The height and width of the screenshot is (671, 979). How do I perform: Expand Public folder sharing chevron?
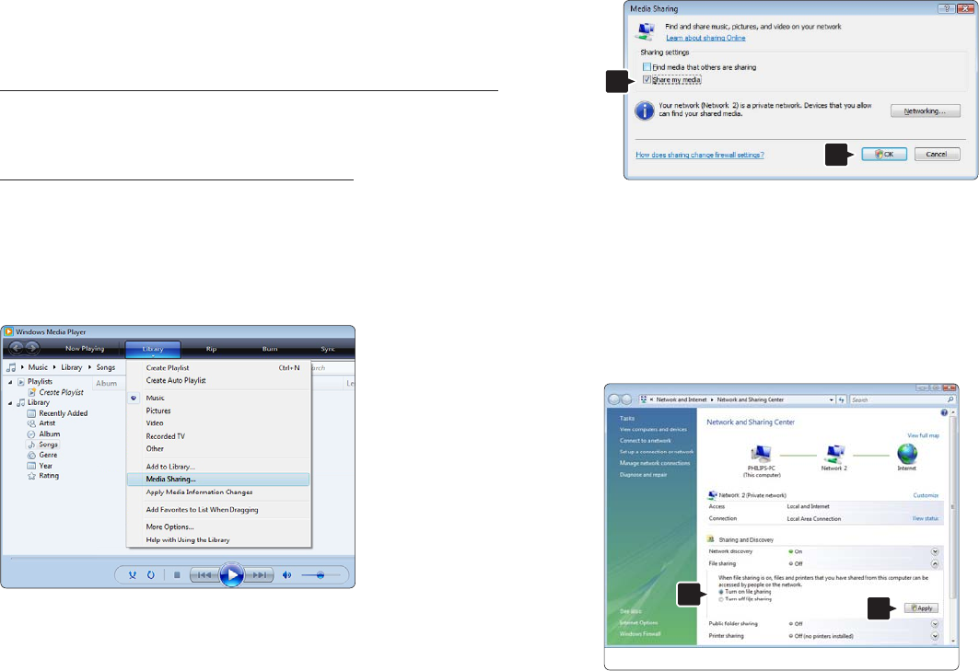pyautogui.click(x=935, y=623)
